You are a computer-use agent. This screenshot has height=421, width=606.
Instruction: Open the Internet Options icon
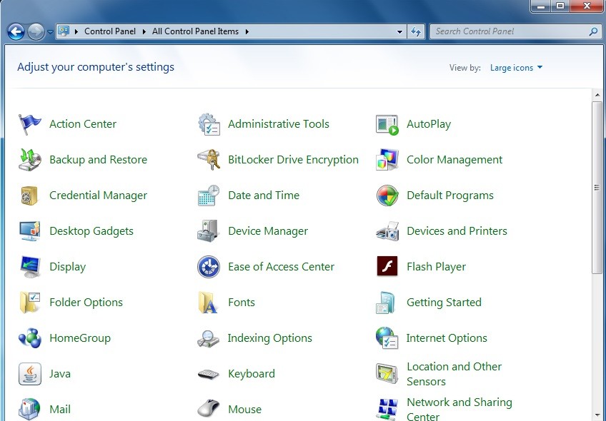click(x=387, y=338)
